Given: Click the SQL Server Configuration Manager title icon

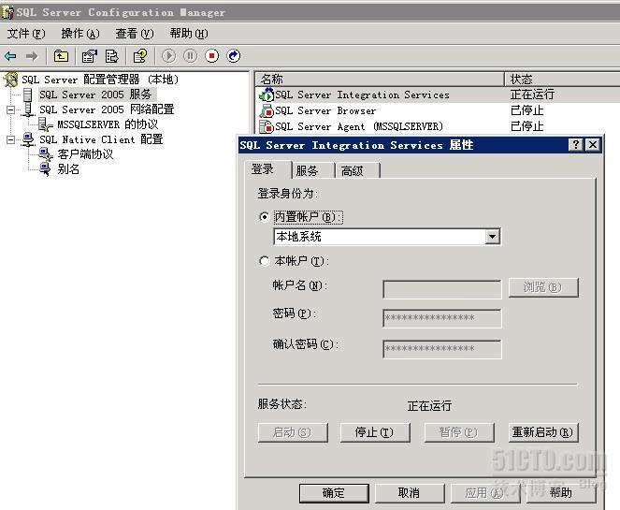Looking at the screenshot, I should coord(7,12).
